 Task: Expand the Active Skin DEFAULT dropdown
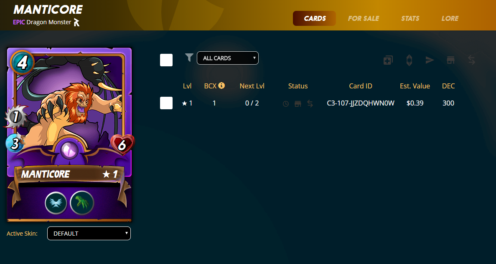click(x=89, y=234)
